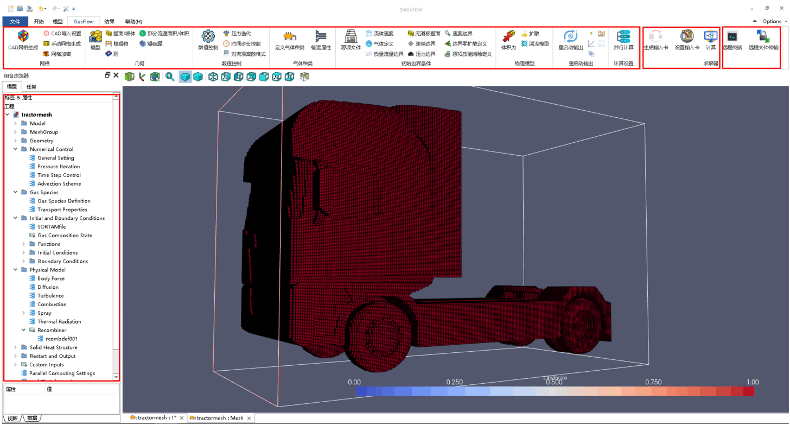790x425 pixels.
Task: Select the 壁面/墙体 tool
Action: 120,34
